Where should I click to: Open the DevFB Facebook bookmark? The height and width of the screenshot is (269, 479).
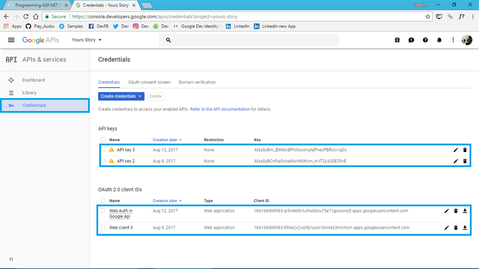tap(98, 26)
